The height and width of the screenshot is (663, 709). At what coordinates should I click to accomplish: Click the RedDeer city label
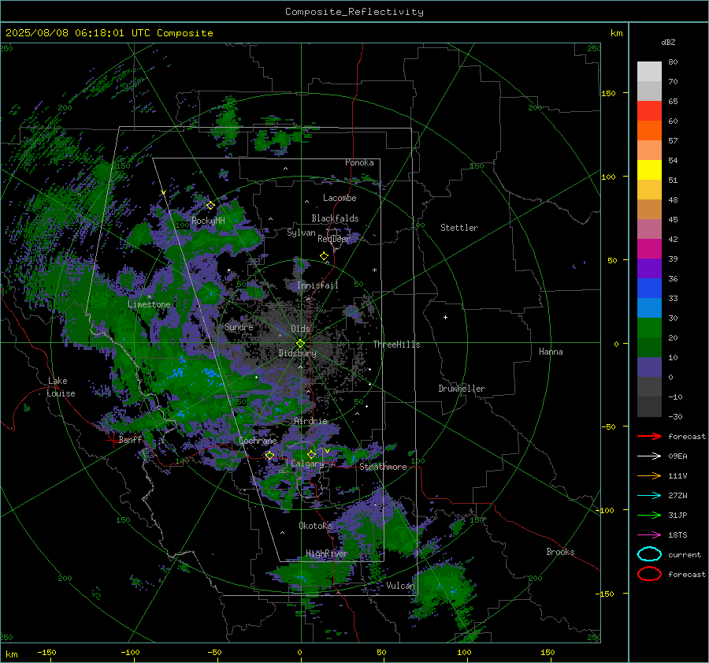[334, 239]
